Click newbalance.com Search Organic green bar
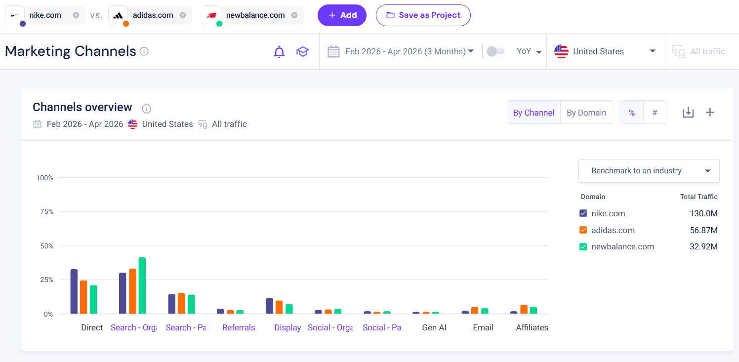 point(142,285)
